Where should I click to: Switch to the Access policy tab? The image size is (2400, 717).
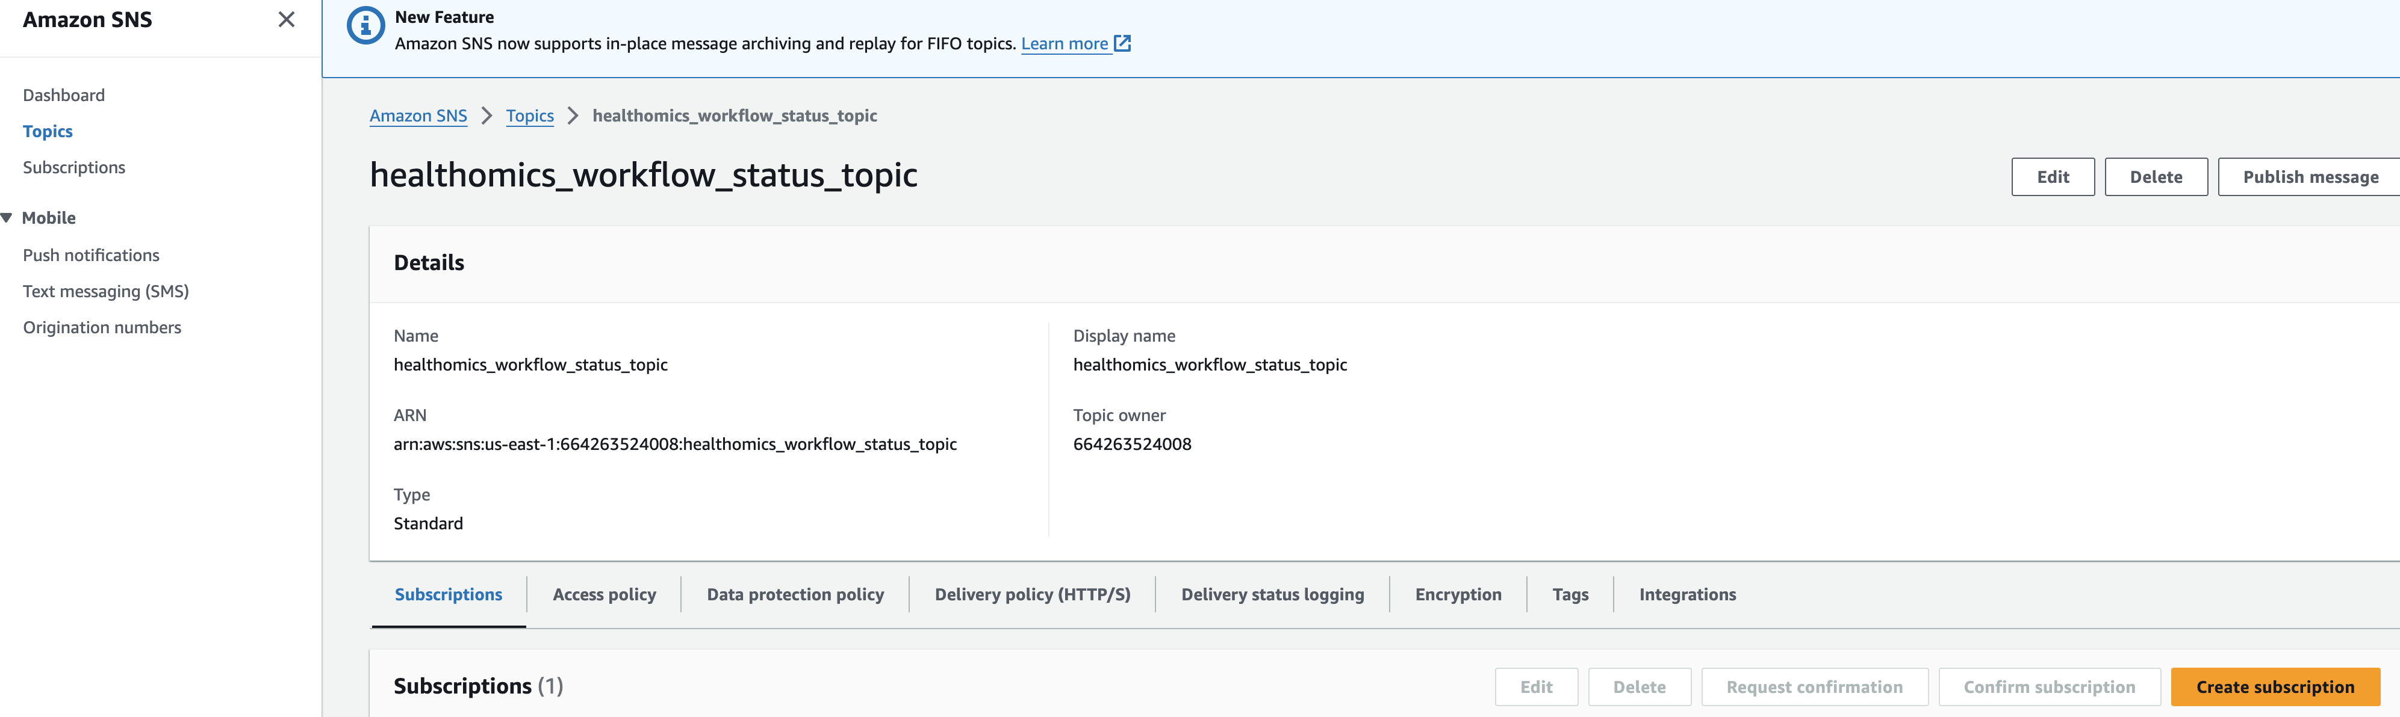[604, 594]
